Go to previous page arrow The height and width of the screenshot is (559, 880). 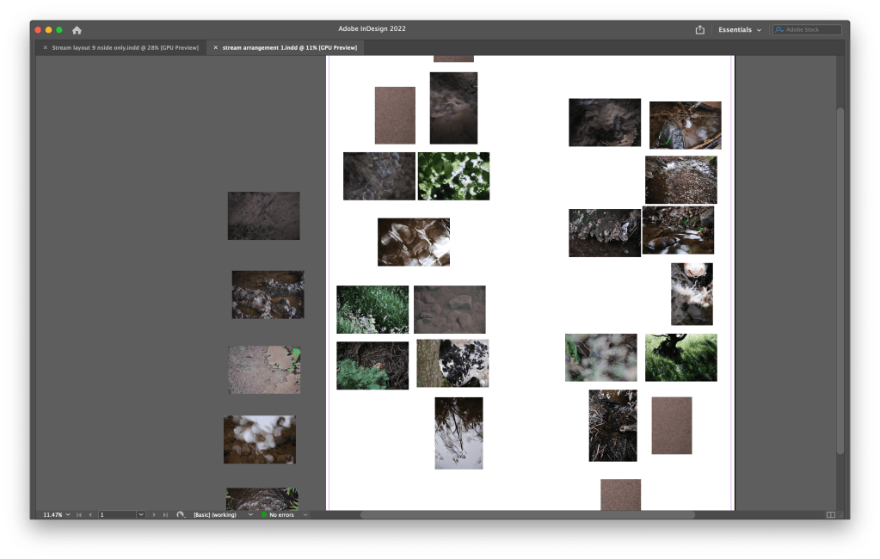coord(89,515)
